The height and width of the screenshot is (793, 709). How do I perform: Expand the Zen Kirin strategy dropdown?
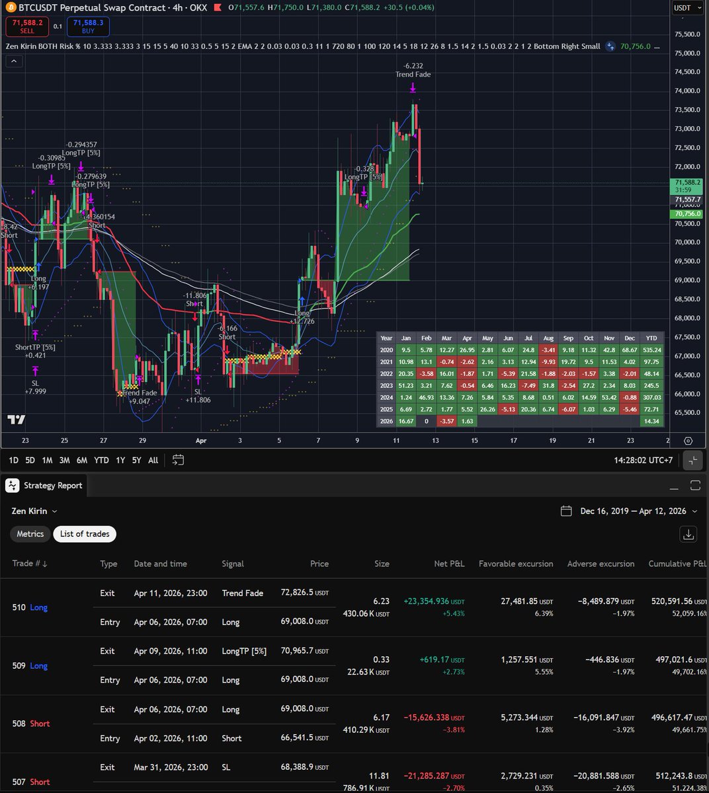pos(34,511)
